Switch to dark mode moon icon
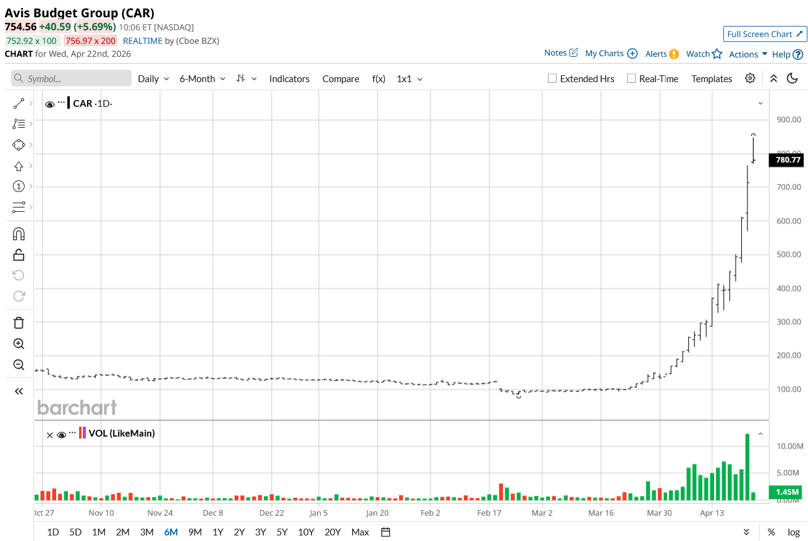This screenshot has width=808, height=541. [x=793, y=78]
